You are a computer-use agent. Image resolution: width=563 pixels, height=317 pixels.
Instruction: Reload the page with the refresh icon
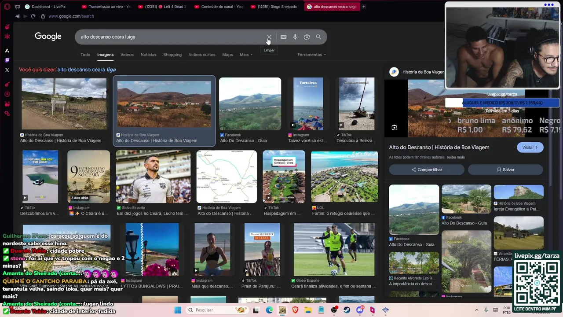pyautogui.click(x=33, y=16)
